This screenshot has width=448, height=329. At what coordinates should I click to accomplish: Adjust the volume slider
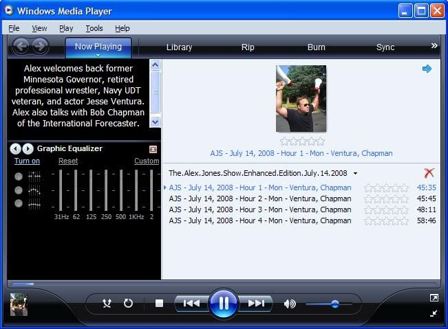click(328, 304)
